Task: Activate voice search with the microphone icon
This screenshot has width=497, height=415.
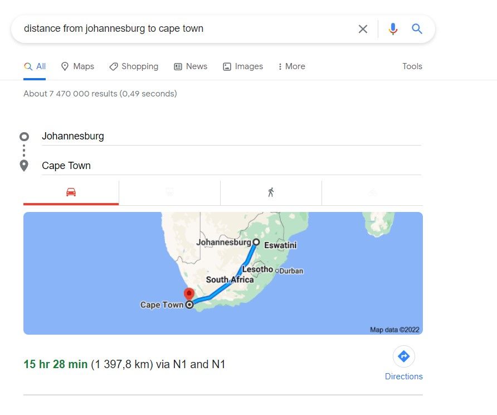Action: [393, 28]
